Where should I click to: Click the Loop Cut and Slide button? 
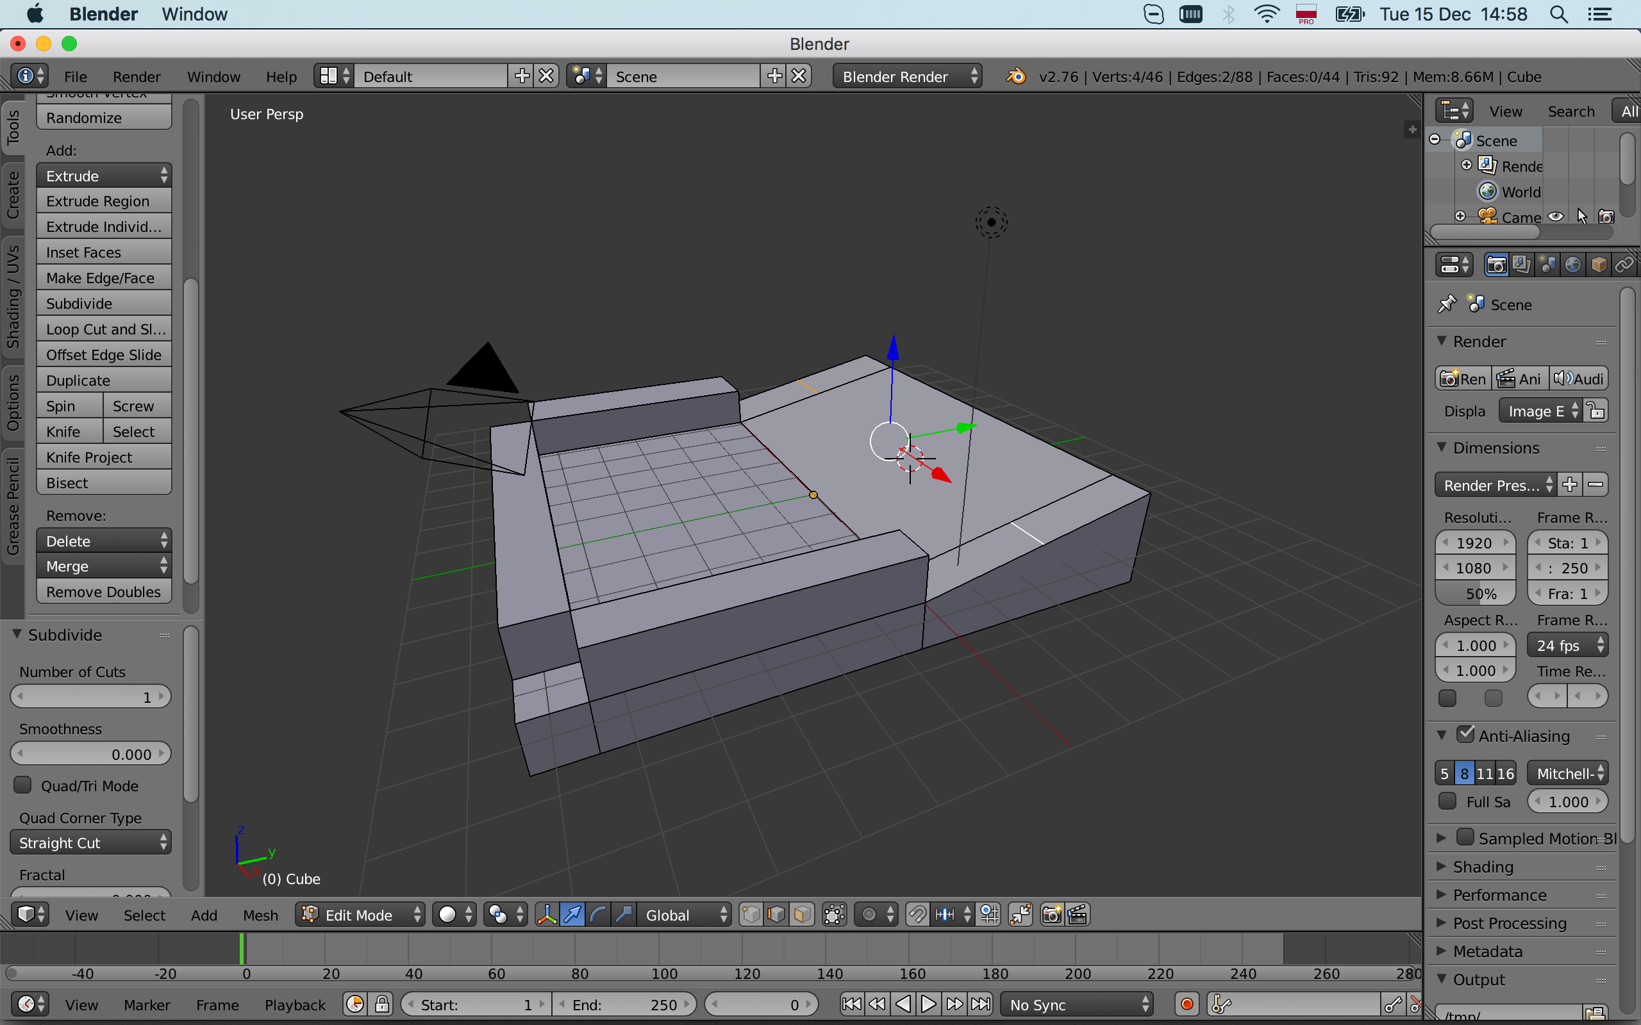pyautogui.click(x=104, y=329)
